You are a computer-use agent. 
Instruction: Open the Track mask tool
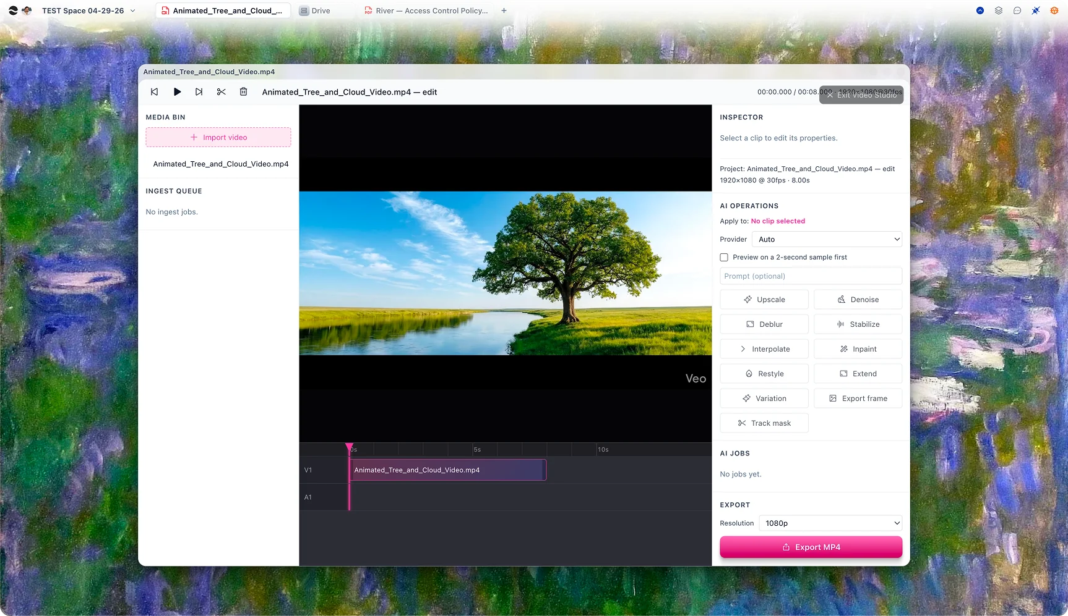pos(764,423)
